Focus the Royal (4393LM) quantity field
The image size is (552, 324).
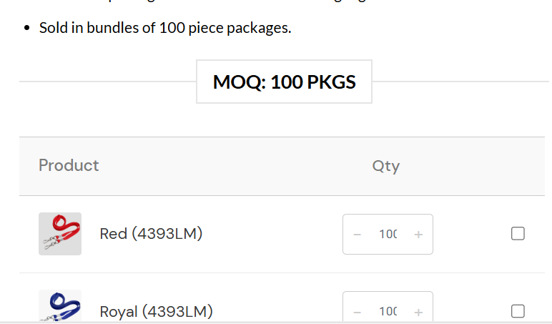click(x=388, y=311)
